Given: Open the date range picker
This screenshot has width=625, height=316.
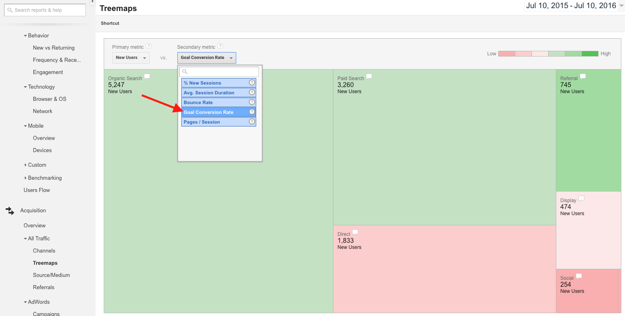Looking at the screenshot, I should coord(574,6).
